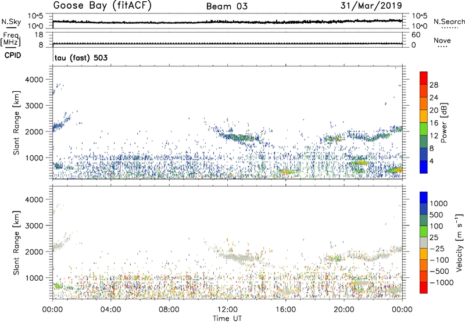
Task: Click the 60 tick on Nave axis
Action: (416, 35)
